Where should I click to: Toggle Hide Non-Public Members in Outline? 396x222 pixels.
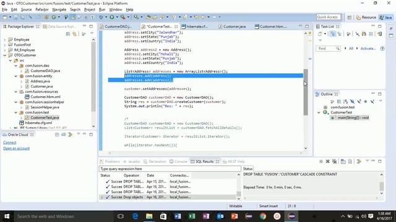click(x=366, y=101)
